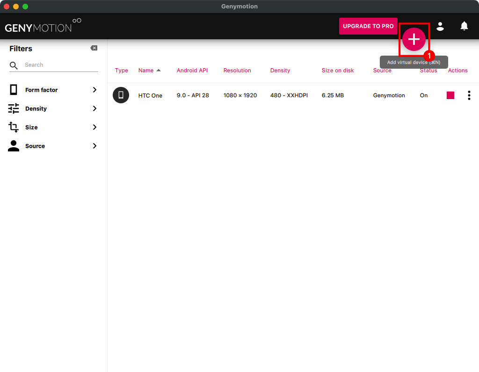Click the add virtual device plus button
The height and width of the screenshot is (372, 479).
(414, 40)
